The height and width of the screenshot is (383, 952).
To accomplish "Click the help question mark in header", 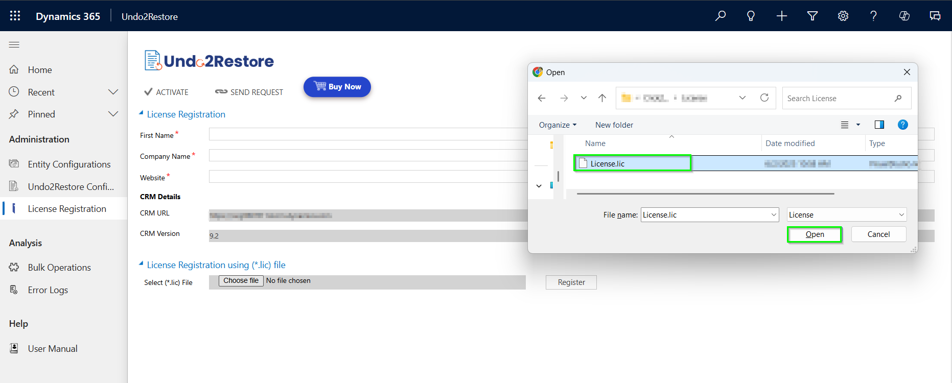I will [x=873, y=16].
